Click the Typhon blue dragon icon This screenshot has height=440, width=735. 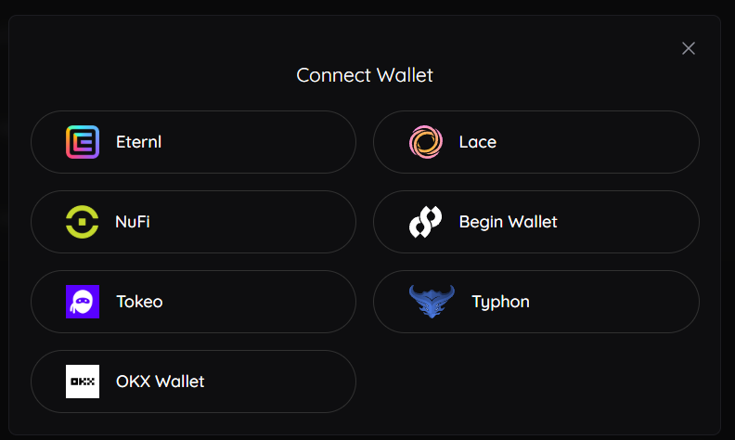pyautogui.click(x=432, y=302)
